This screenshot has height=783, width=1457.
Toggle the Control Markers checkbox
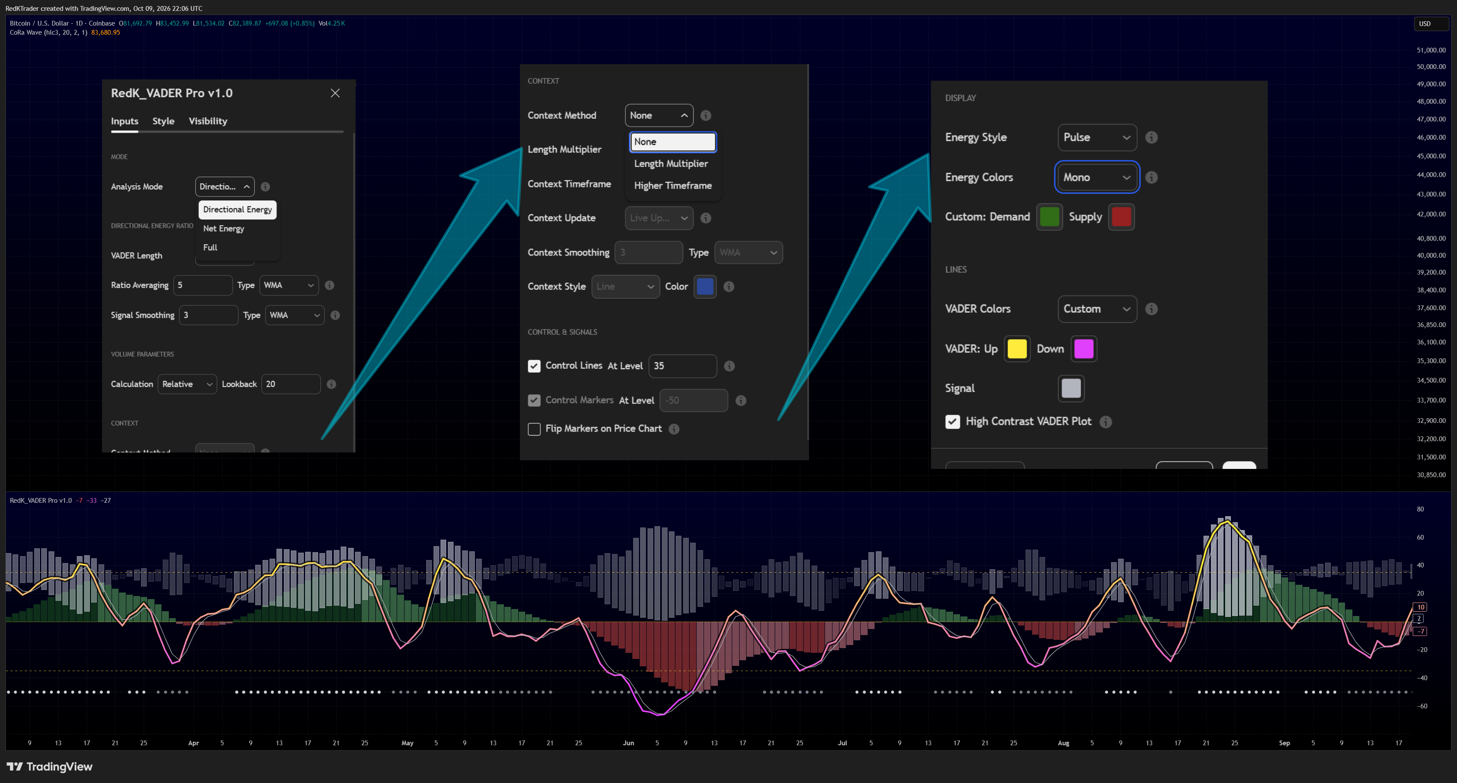(x=534, y=401)
